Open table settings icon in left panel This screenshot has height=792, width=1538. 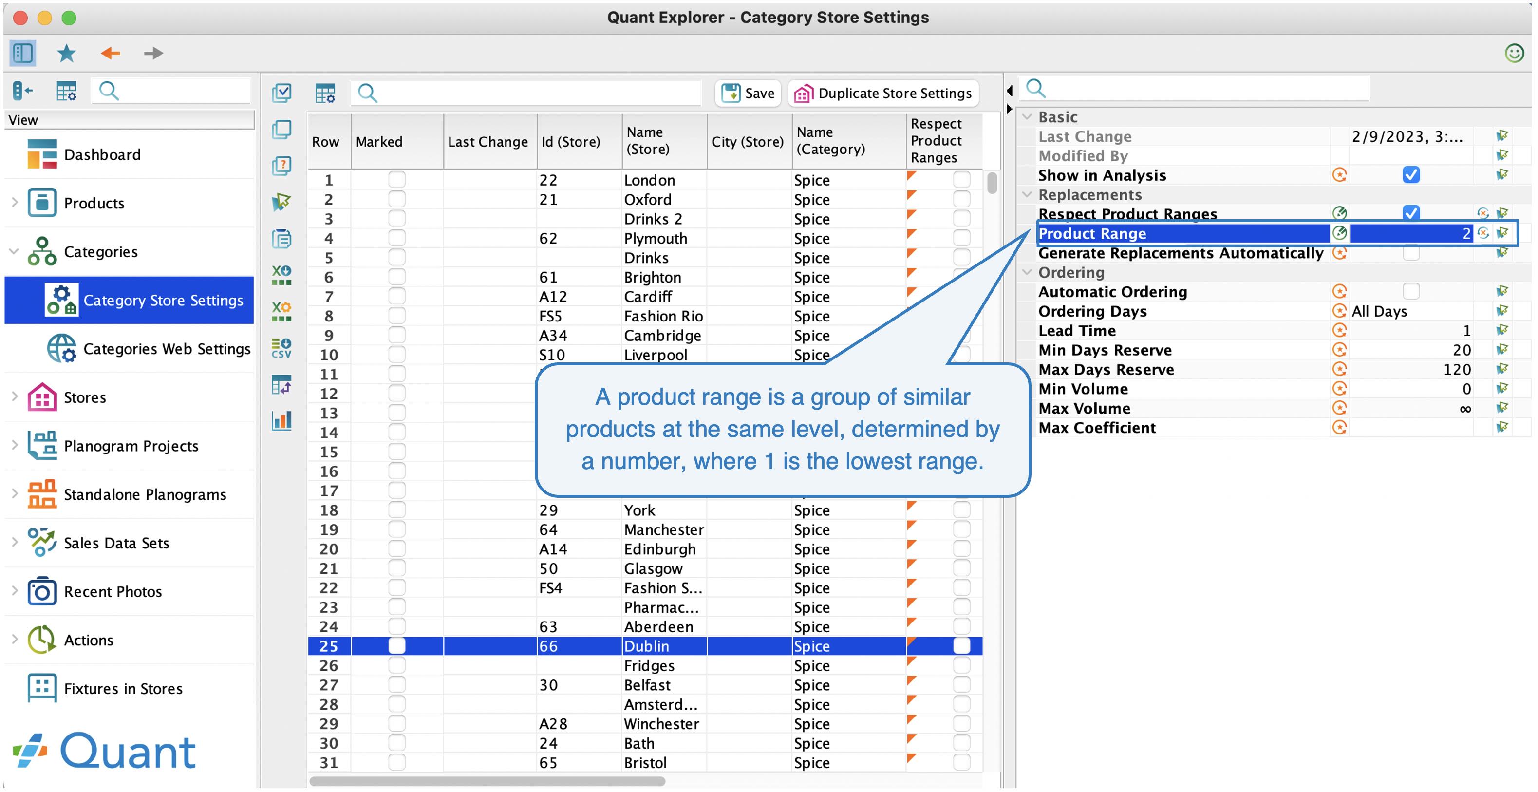tap(66, 91)
